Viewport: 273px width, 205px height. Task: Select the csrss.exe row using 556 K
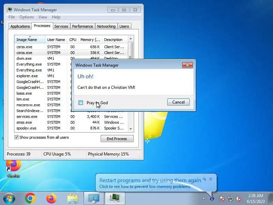[x=71, y=53]
